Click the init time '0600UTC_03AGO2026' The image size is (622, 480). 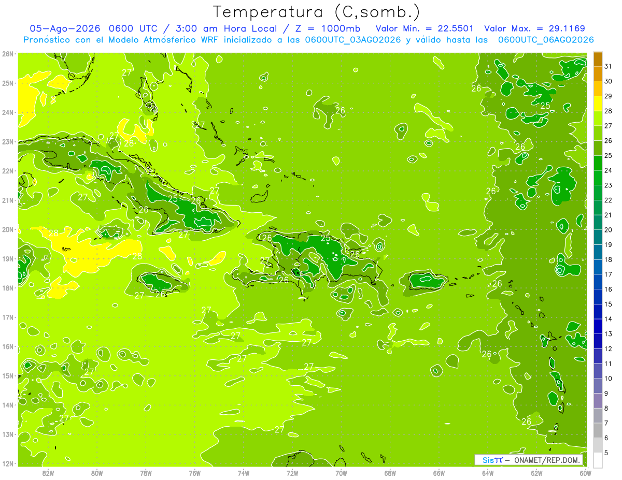(x=353, y=40)
